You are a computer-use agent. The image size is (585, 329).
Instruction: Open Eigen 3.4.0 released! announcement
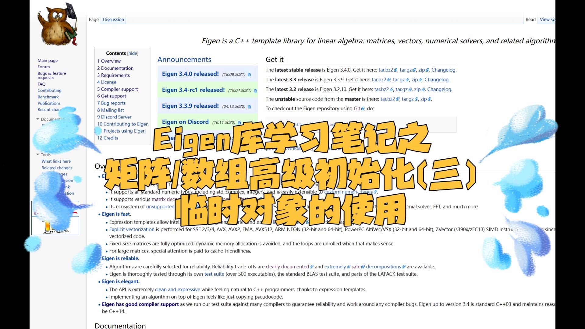[190, 74]
